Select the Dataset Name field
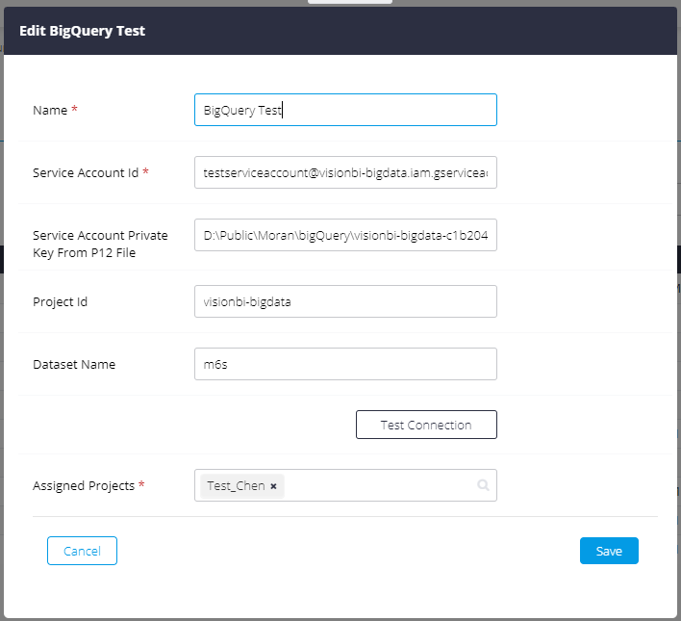The image size is (681, 621). pyautogui.click(x=345, y=364)
